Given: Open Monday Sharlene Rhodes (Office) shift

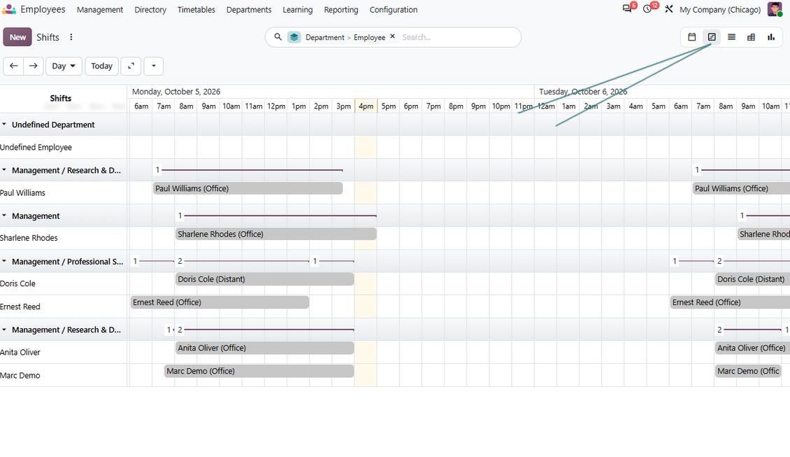Looking at the screenshot, I should pyautogui.click(x=276, y=234).
